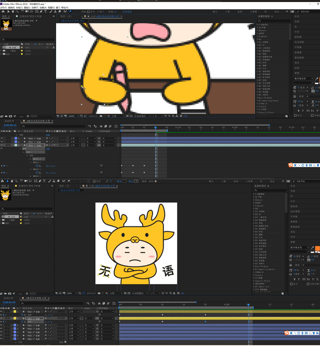Click the snapshot camera icon in lower viewer

click(x=99, y=293)
